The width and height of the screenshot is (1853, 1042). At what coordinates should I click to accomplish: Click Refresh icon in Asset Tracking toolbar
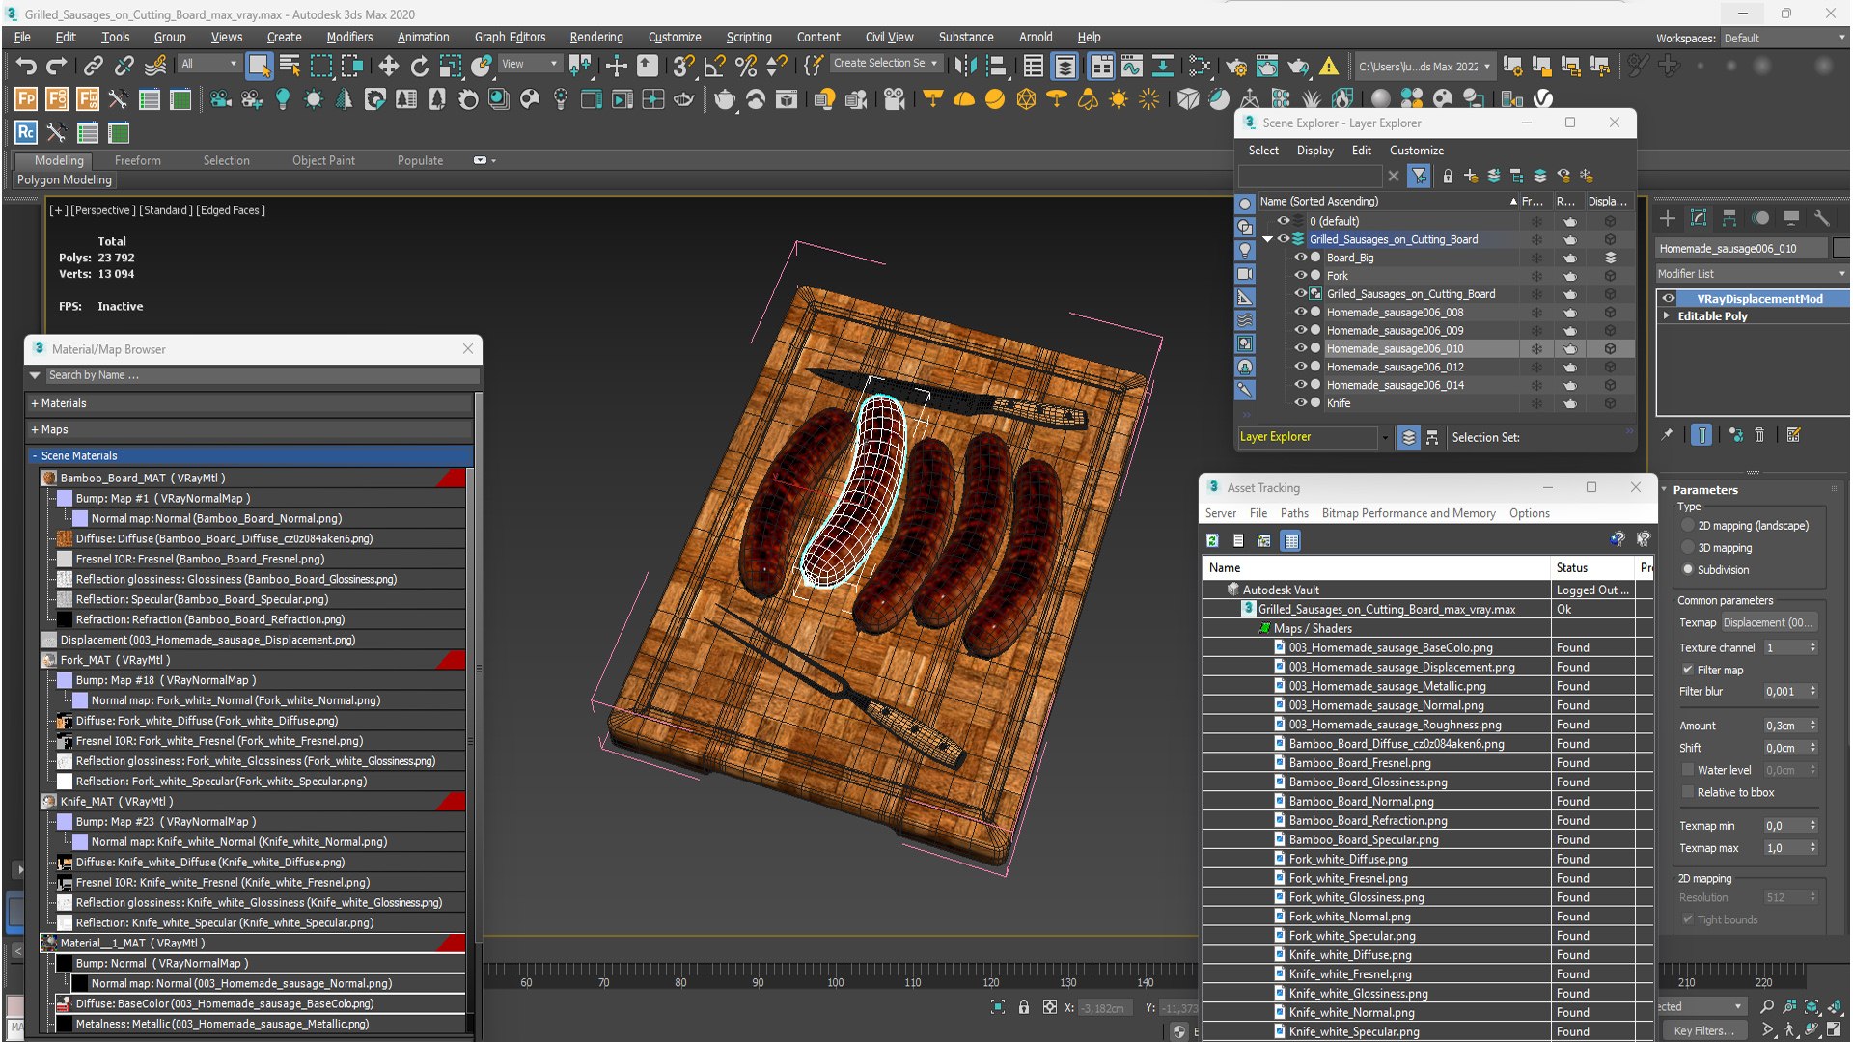click(x=1212, y=541)
